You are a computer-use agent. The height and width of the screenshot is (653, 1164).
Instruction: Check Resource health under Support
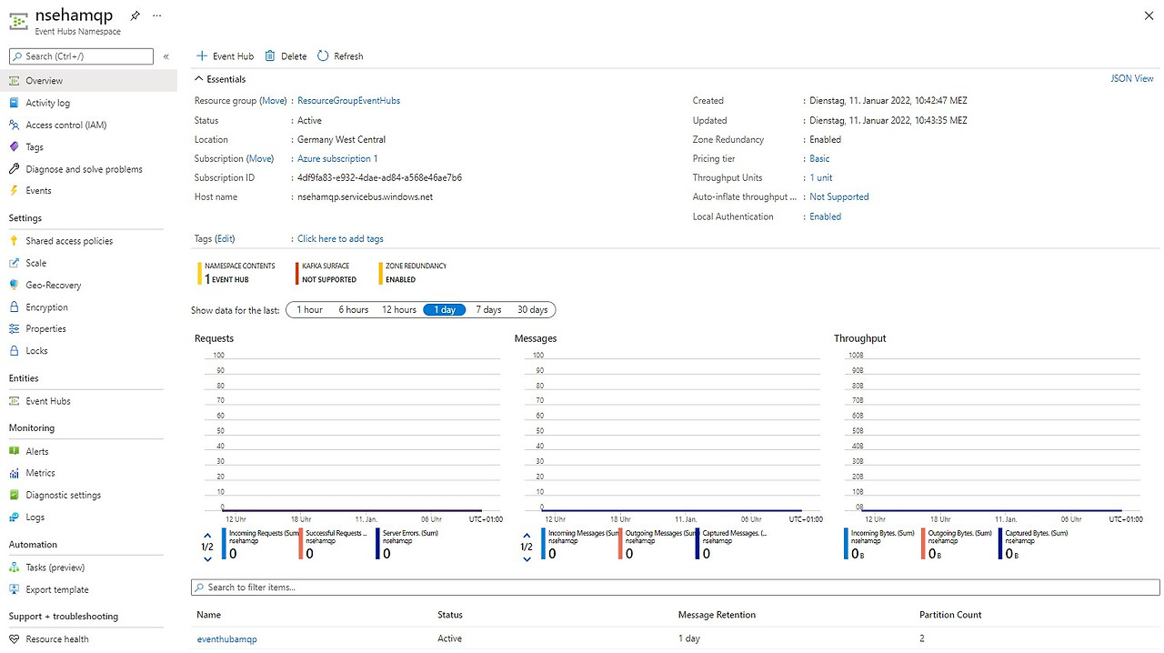tap(64, 638)
